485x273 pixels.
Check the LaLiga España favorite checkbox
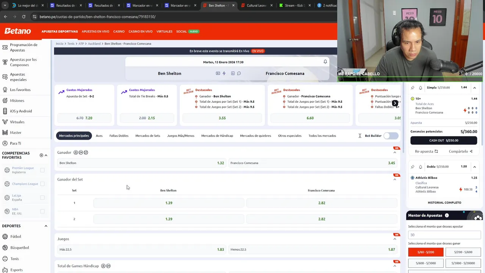[42, 198]
